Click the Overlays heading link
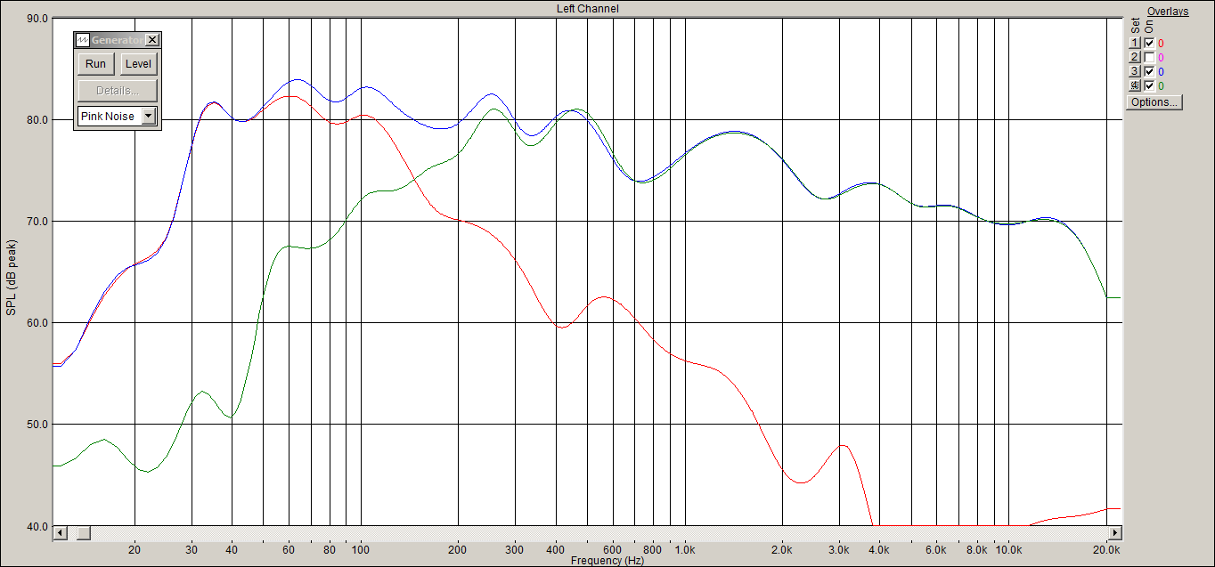 pyautogui.click(x=1168, y=12)
